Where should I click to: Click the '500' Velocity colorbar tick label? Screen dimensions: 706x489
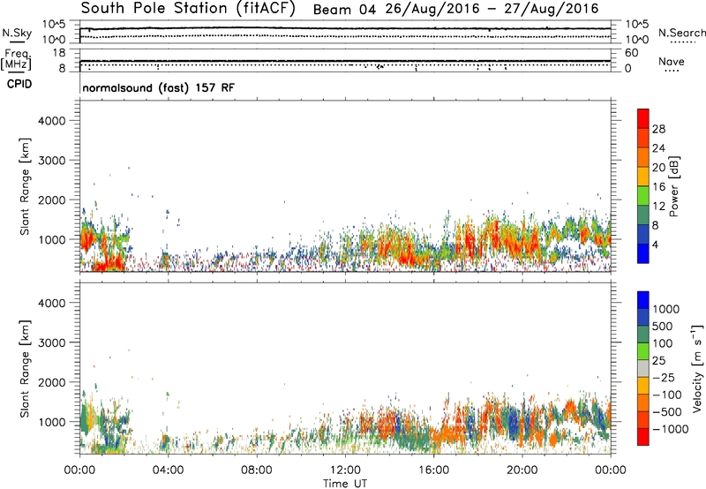point(663,327)
